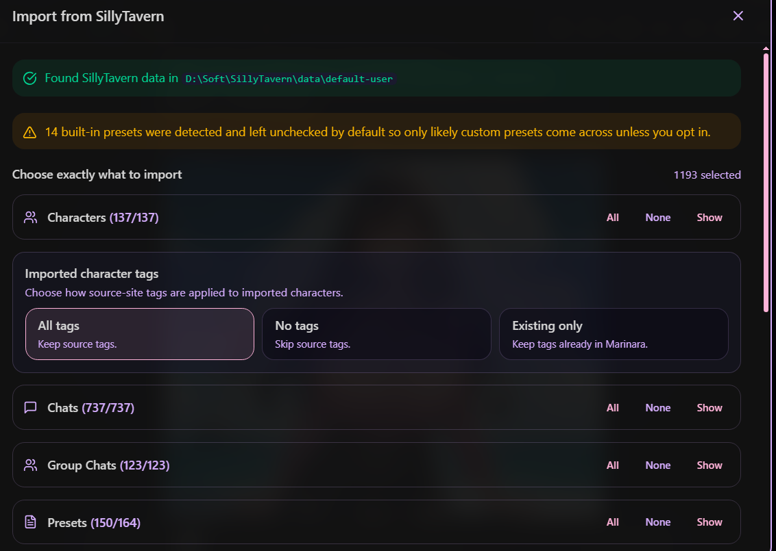Click the D:\Soft\SillyTavern\data\default-user path
This screenshot has height=551, width=776.
coord(289,79)
